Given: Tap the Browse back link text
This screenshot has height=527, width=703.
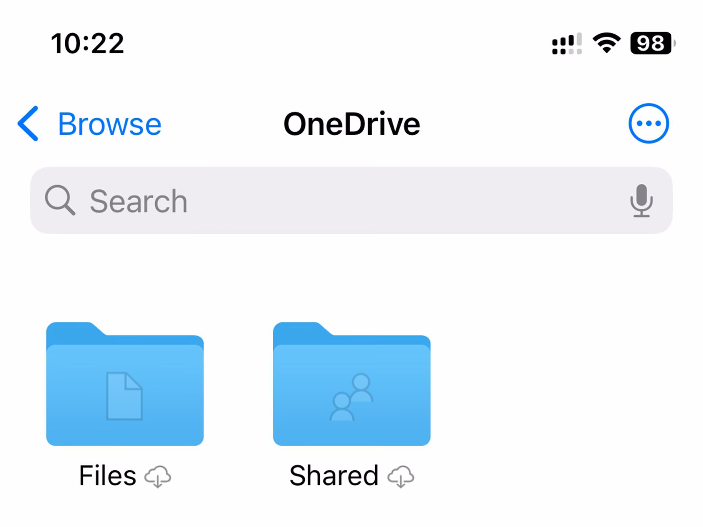Looking at the screenshot, I should pyautogui.click(x=109, y=124).
